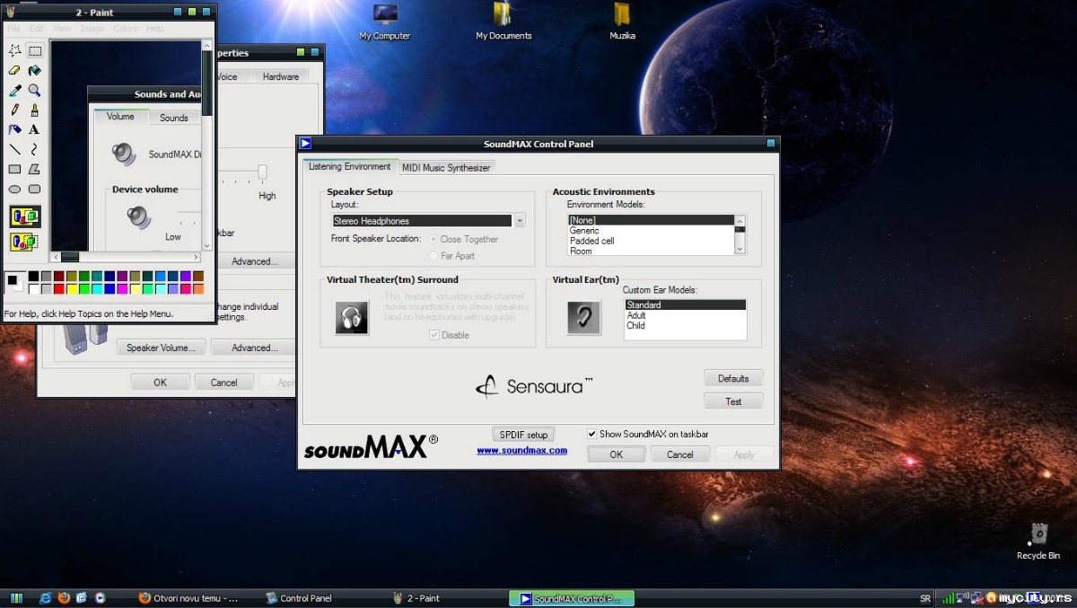Screen dimensions: 1077x608
Task: Select the Far Apart radio button
Action: pos(434,256)
